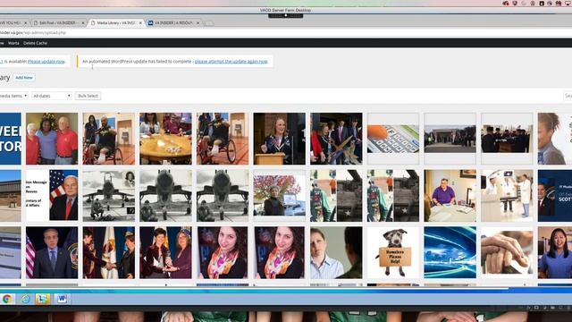
Task: Switch to the VA INSIDER resource tab
Action: [x=173, y=22]
